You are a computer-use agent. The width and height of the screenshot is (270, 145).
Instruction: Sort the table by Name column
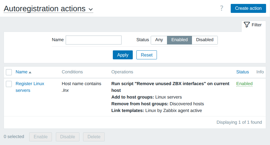(x=21, y=72)
